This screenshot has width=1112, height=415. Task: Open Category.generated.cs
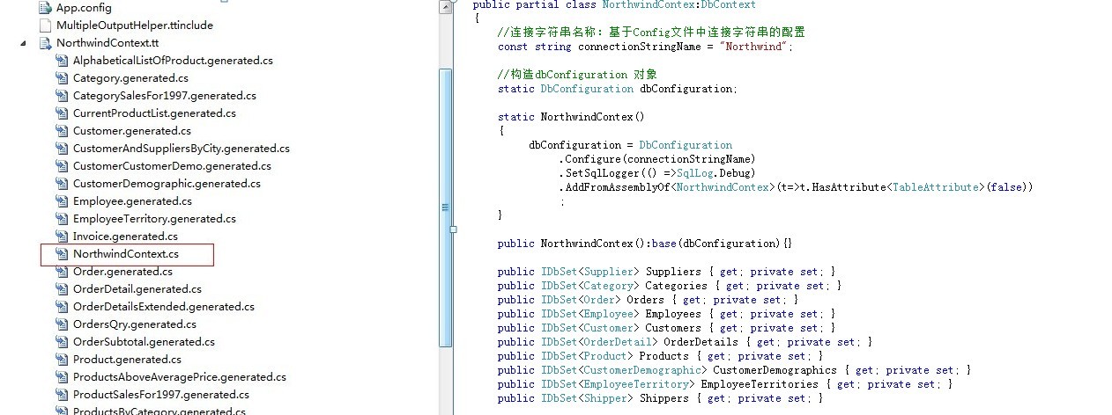[130, 78]
